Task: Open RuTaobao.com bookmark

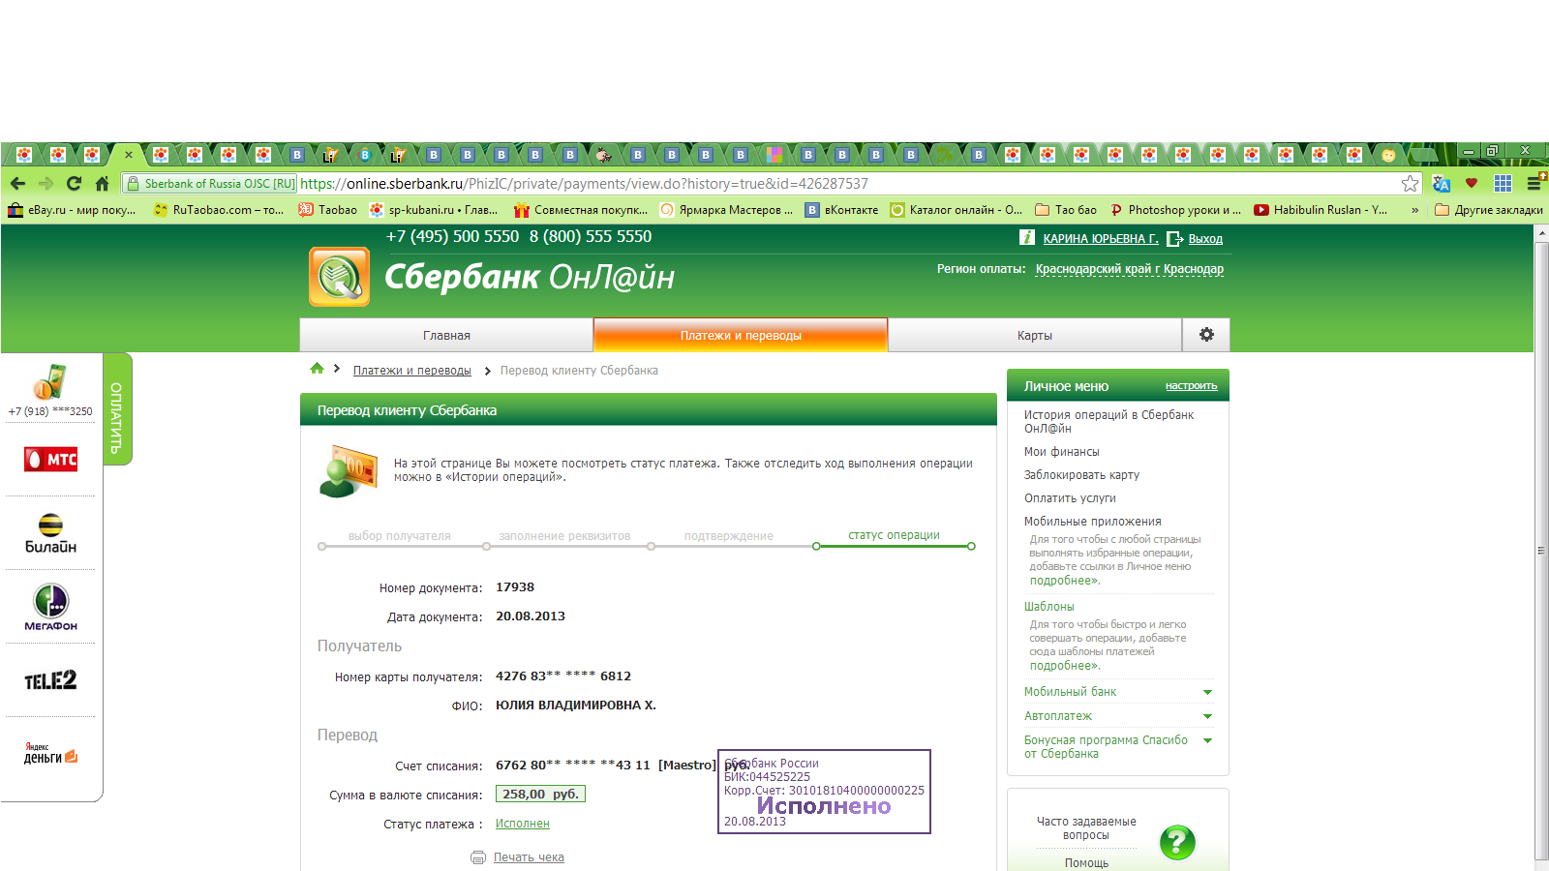Action: 219,210
